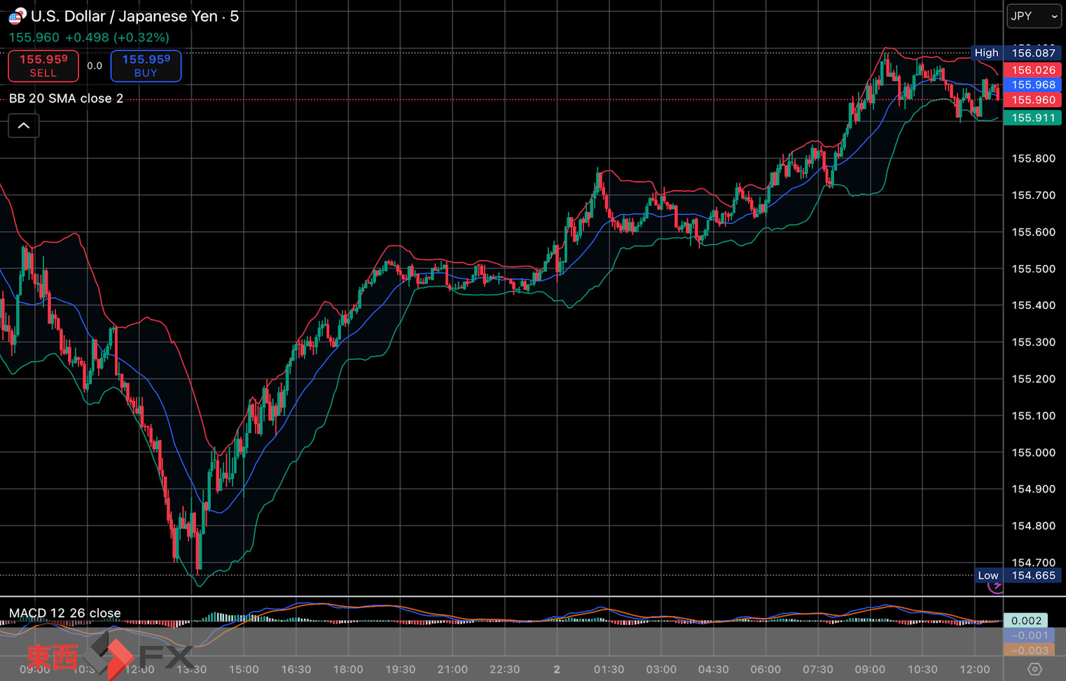Open chart settings hexagon gear icon
1066x681 pixels.
point(1034,669)
